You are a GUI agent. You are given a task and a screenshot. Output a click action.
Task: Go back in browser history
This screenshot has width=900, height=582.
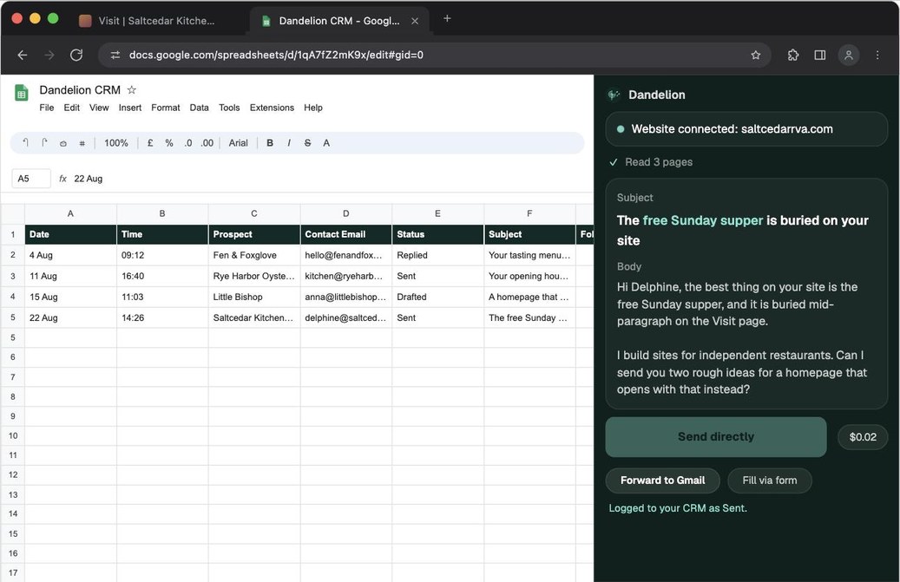[x=23, y=55]
